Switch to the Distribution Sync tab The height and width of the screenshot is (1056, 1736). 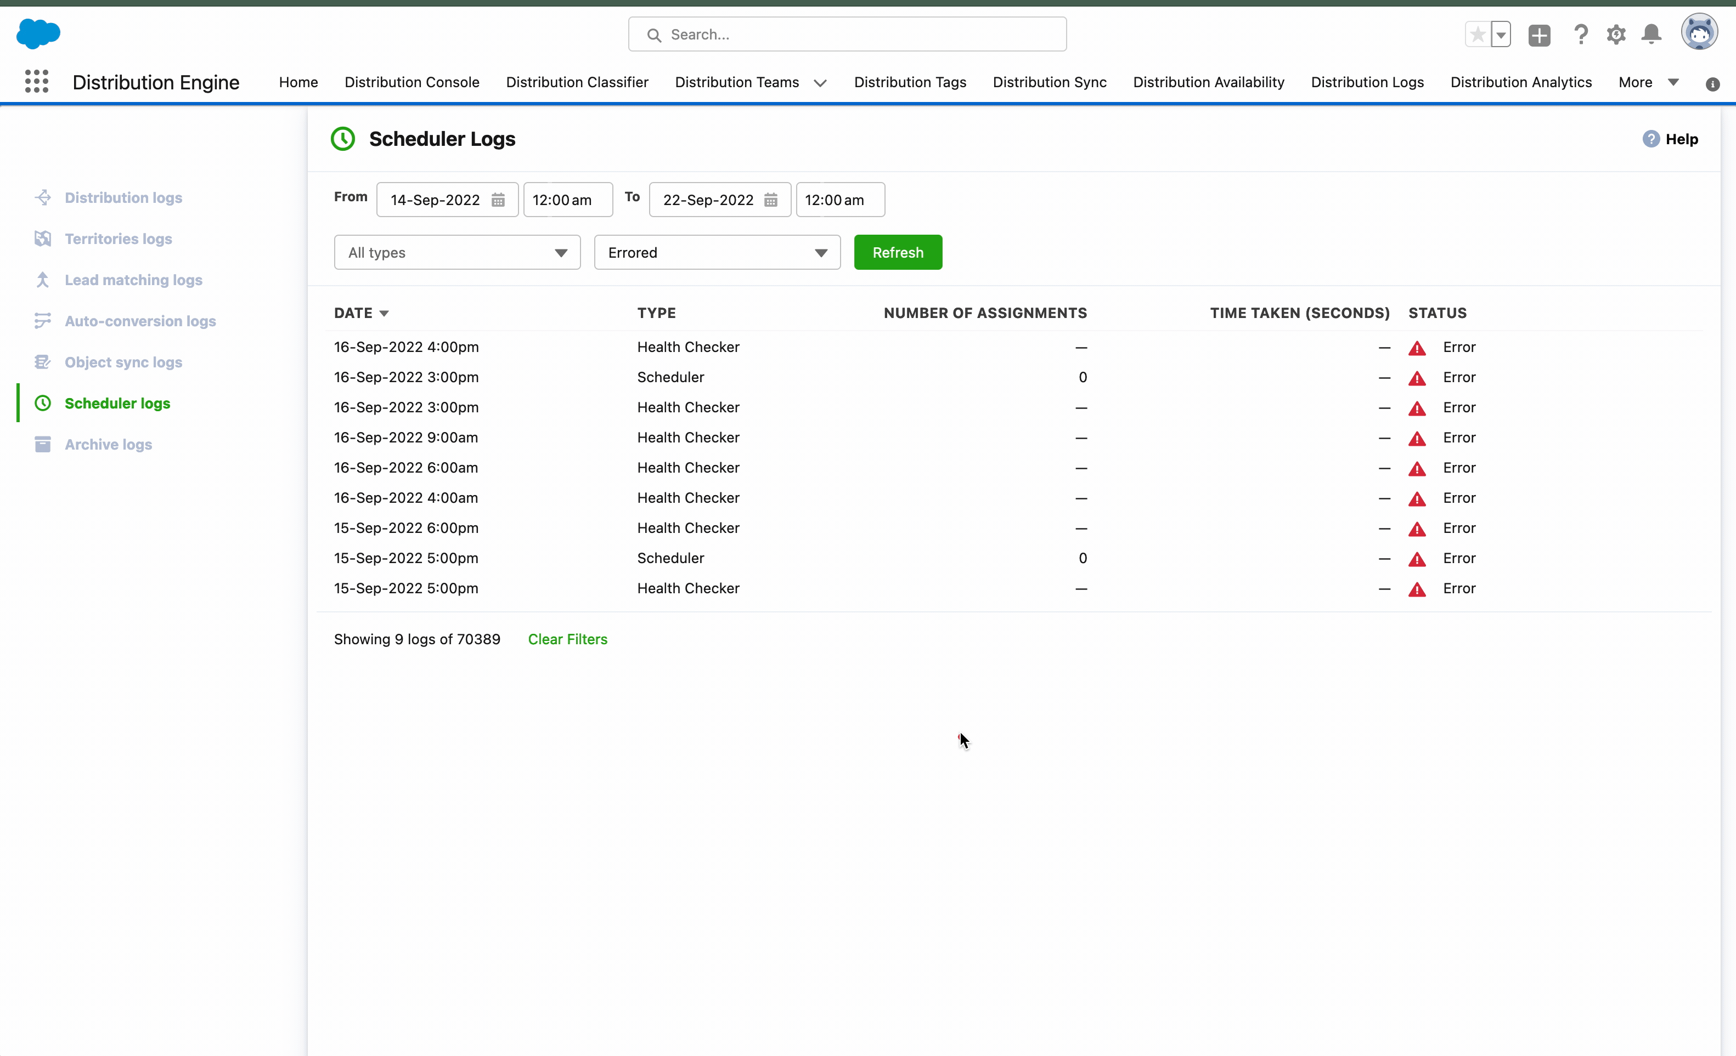click(1049, 82)
